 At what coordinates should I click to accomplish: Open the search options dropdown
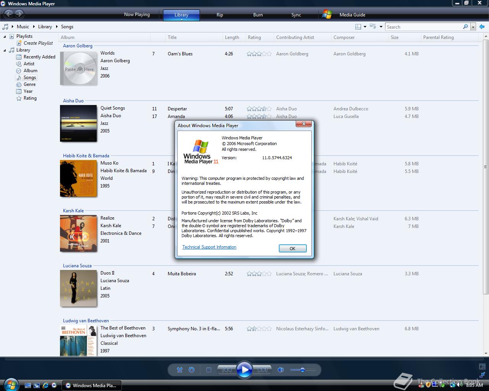coord(473,27)
